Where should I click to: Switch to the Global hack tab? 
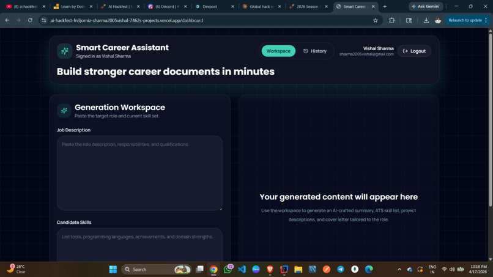pyautogui.click(x=261, y=6)
